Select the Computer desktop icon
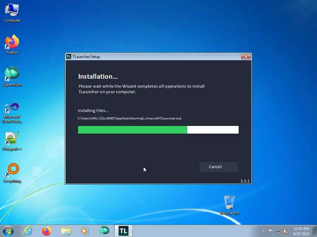 click(x=12, y=13)
